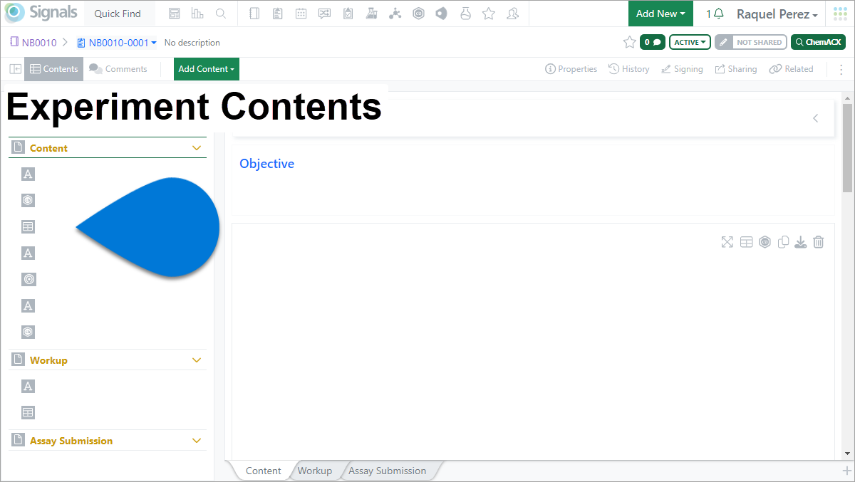Image resolution: width=855 pixels, height=482 pixels.
Task: Click the hexagon ChemDraw icon in top toolbar
Action: [x=419, y=14]
